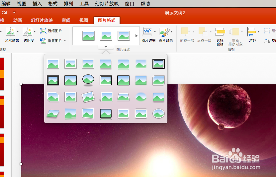Viewport: 276px width, 177px height.
Task: Click 压缩图片 compress pictures
Action: 51,31
